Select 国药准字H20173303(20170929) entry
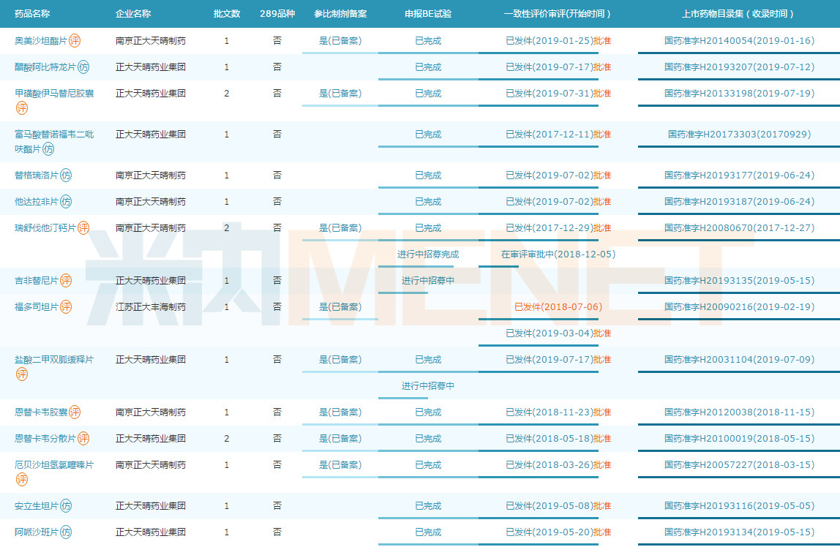The image size is (840, 547). [739, 135]
